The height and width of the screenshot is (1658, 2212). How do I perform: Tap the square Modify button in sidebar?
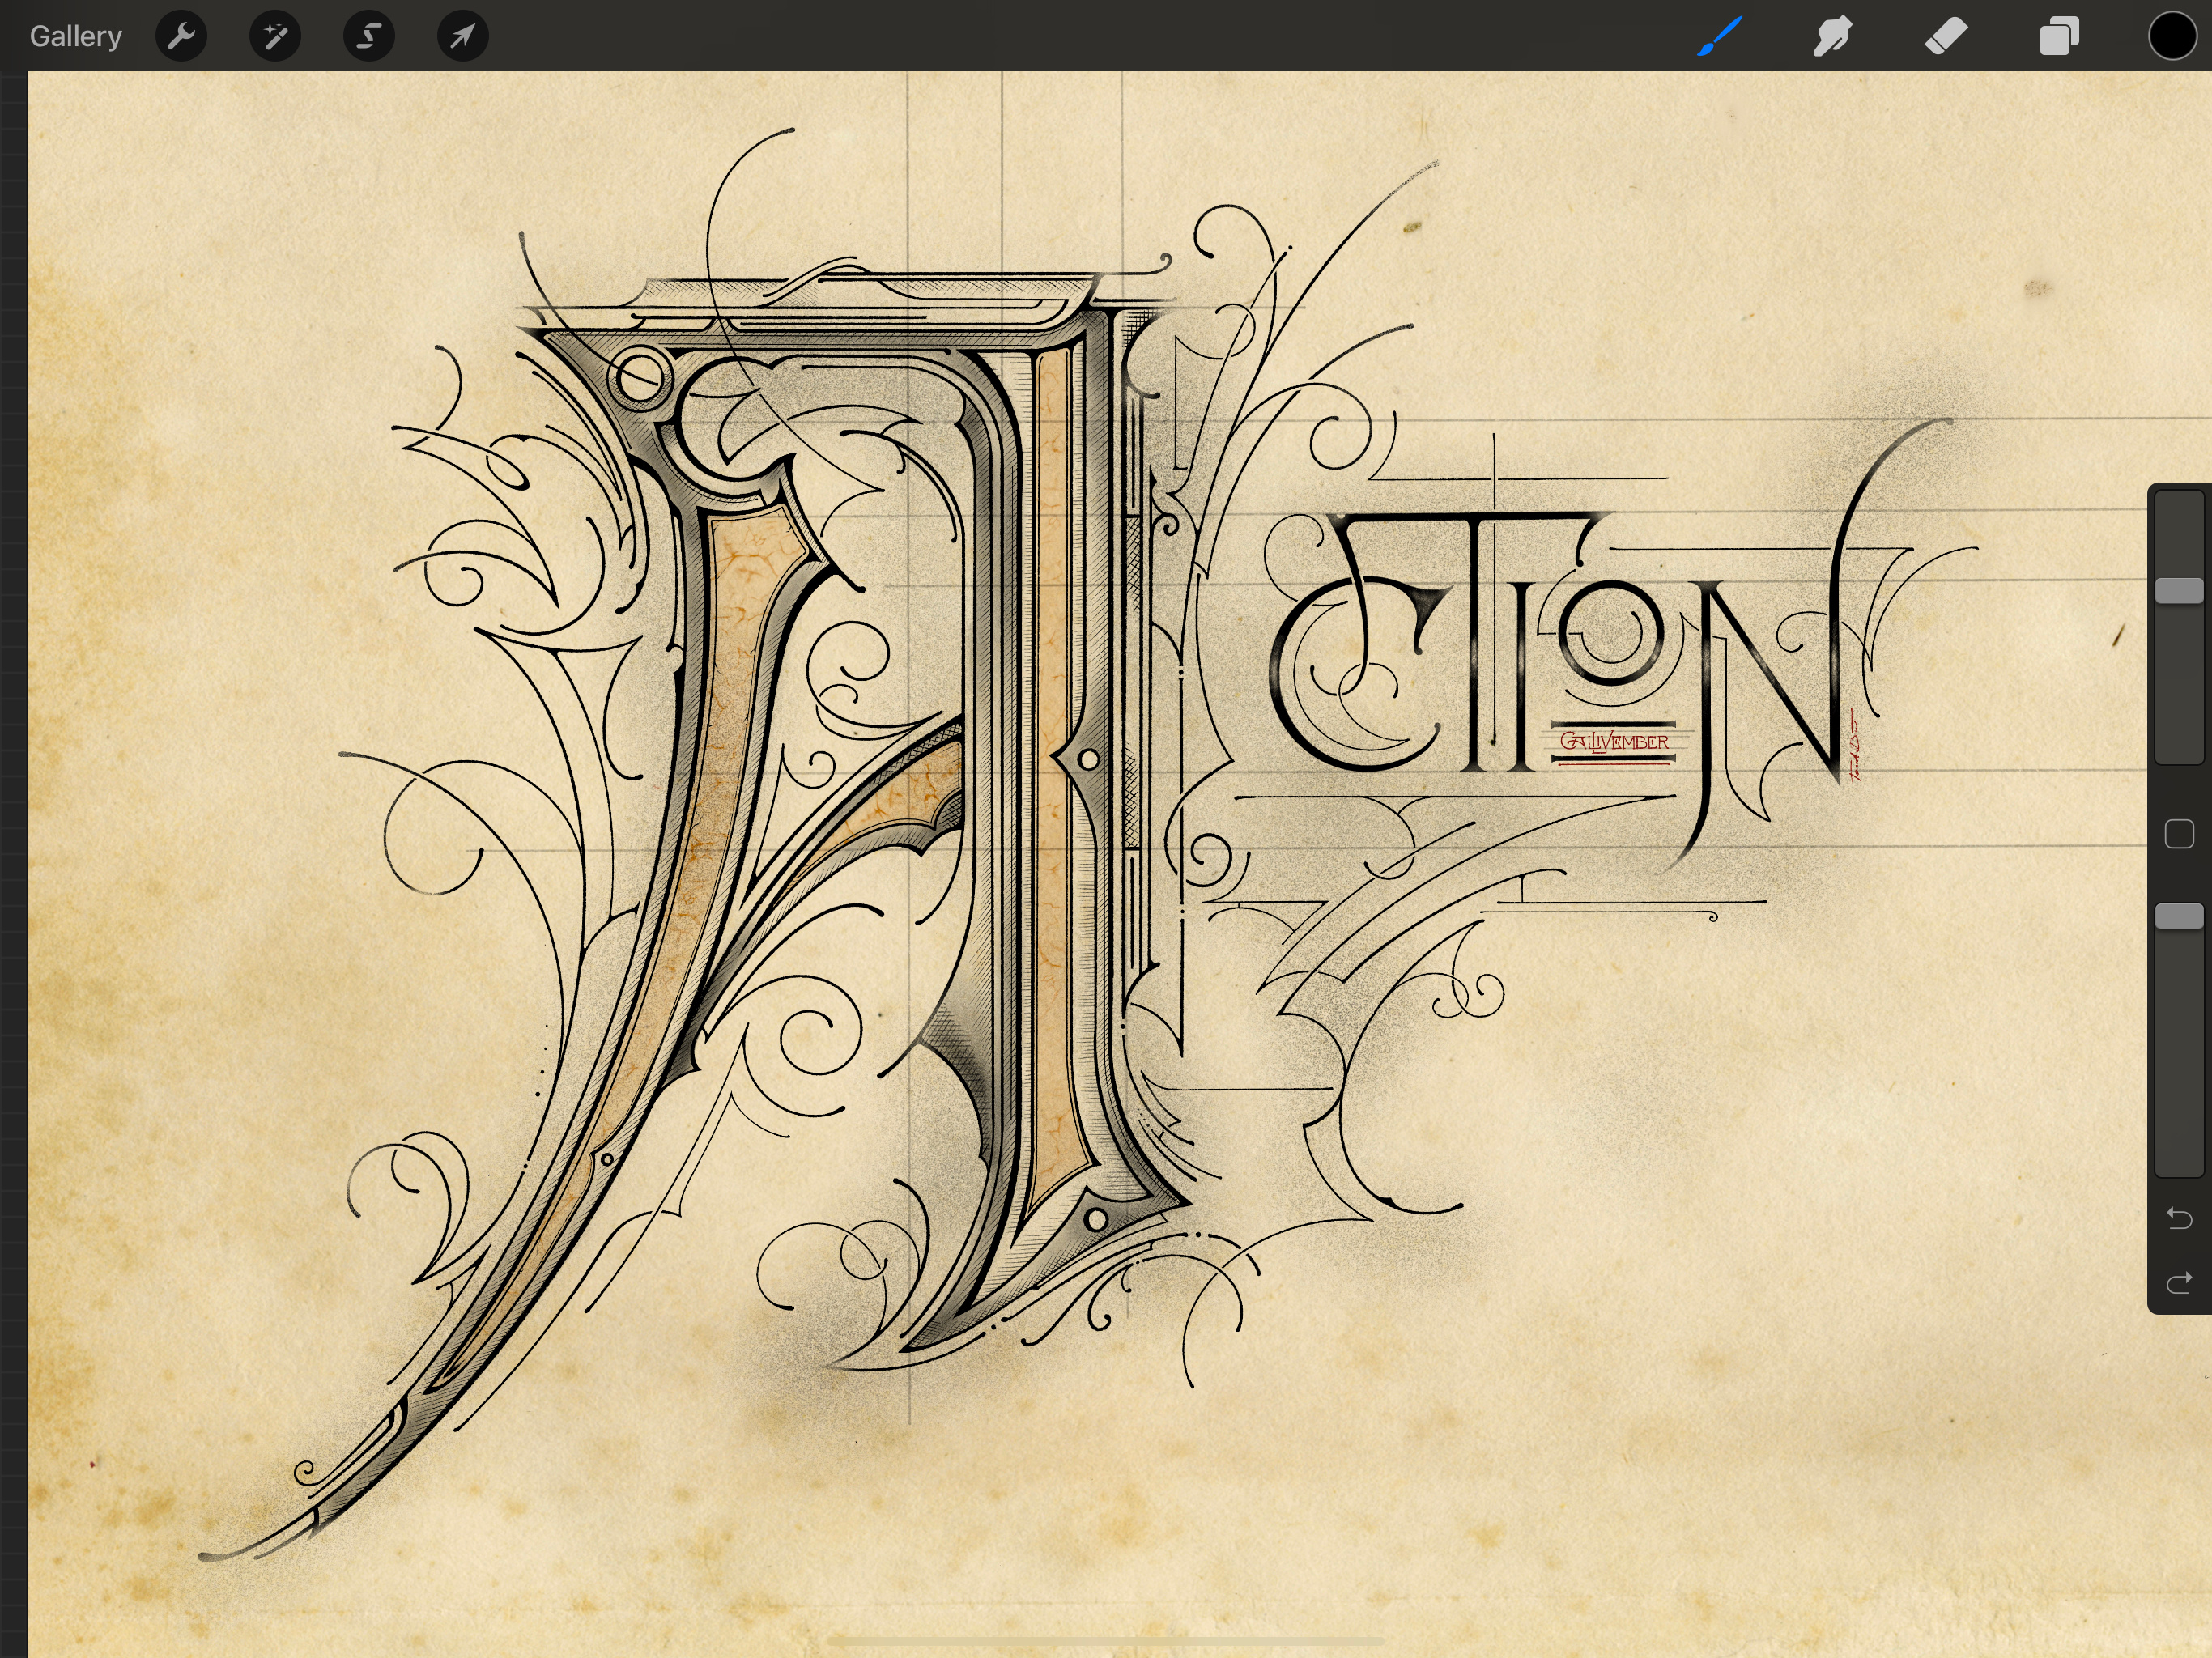click(2179, 834)
